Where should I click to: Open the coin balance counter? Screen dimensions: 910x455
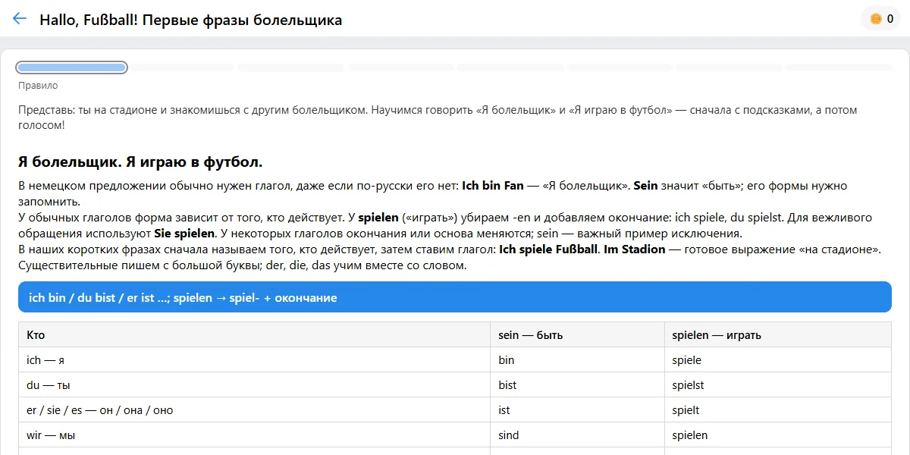(881, 19)
